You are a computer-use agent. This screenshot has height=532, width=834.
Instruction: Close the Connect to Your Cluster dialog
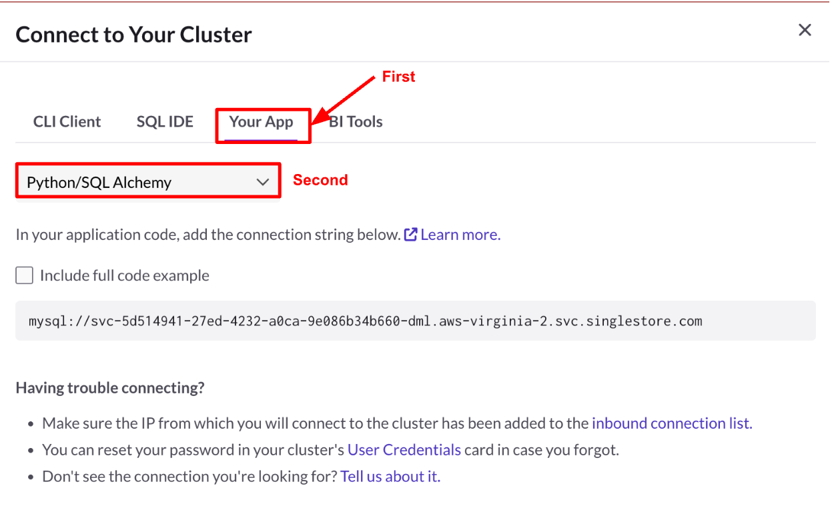(805, 30)
